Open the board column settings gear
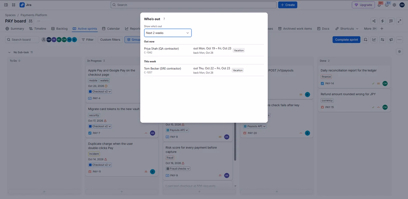408x199 pixels. coord(399,51)
